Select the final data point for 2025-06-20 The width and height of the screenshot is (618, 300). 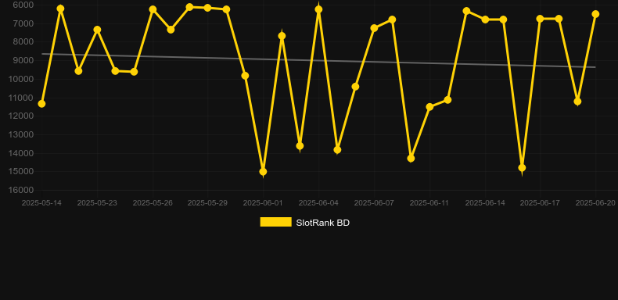(x=595, y=14)
